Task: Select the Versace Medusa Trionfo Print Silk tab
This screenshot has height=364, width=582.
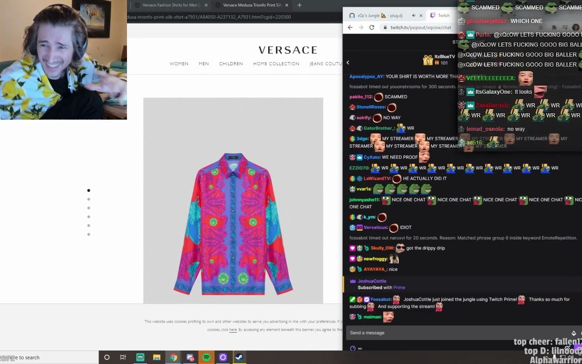Action: [x=252, y=5]
